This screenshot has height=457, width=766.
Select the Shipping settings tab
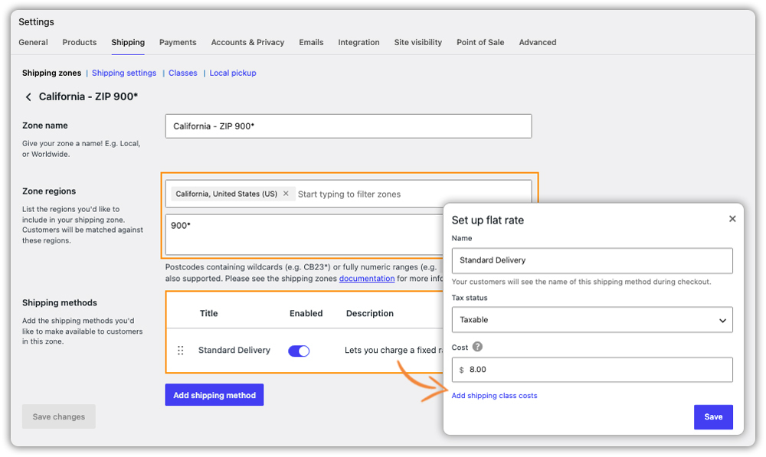[128, 42]
